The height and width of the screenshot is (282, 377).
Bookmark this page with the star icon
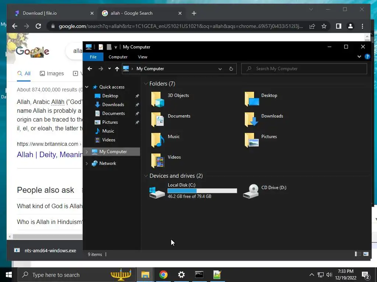[x=324, y=26]
